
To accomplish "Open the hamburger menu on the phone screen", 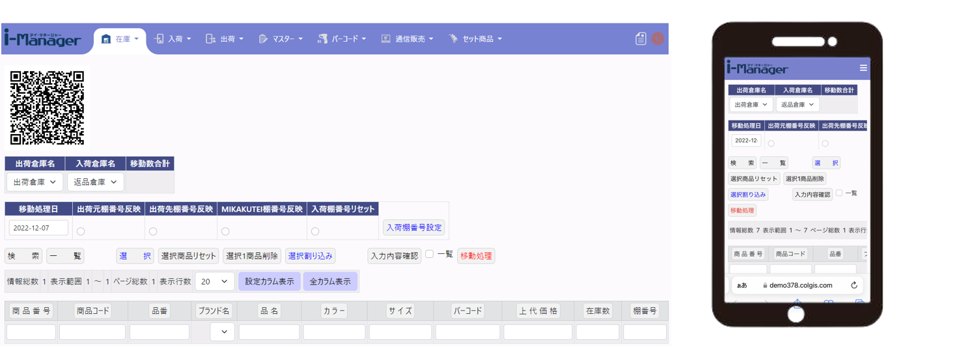I will (x=863, y=68).
